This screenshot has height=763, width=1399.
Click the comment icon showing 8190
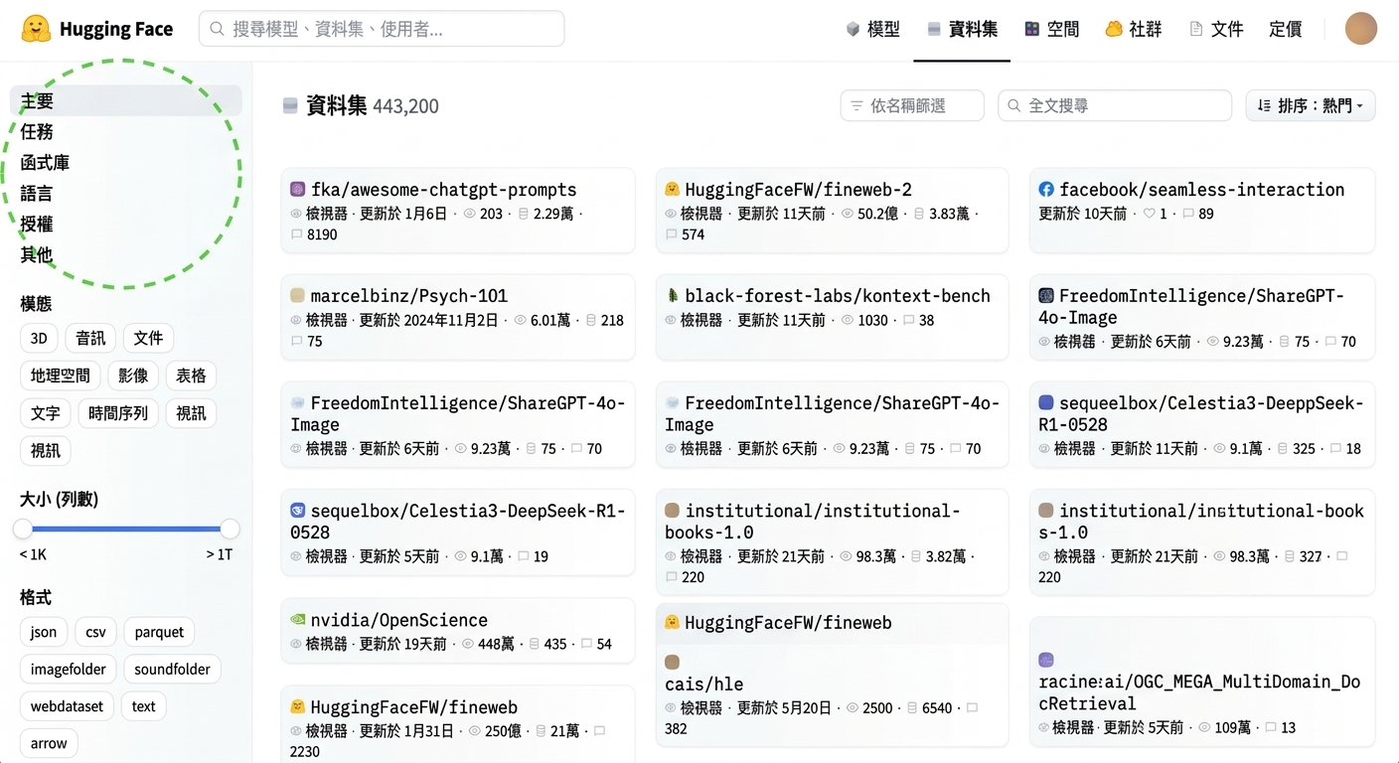(296, 234)
